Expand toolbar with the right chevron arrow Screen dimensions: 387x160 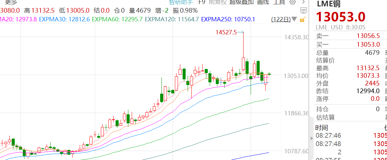click(x=303, y=2)
